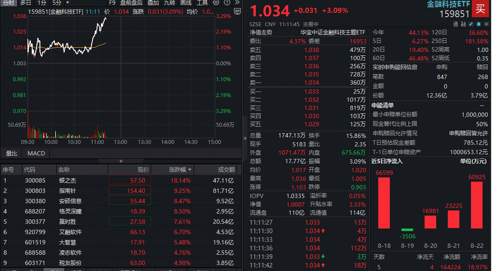Select the 九转 indicator tool

click(170, 3)
